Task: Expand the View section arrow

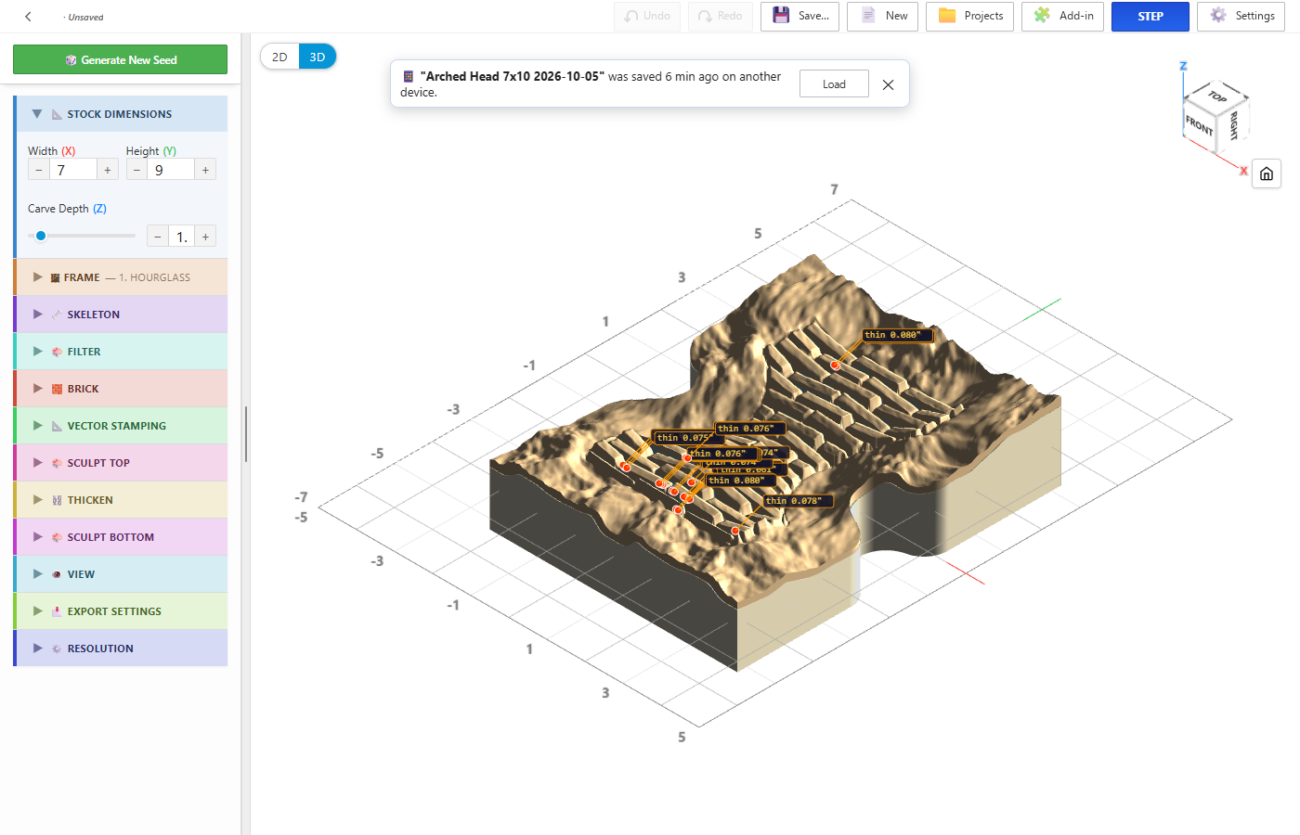Action: [x=37, y=574]
